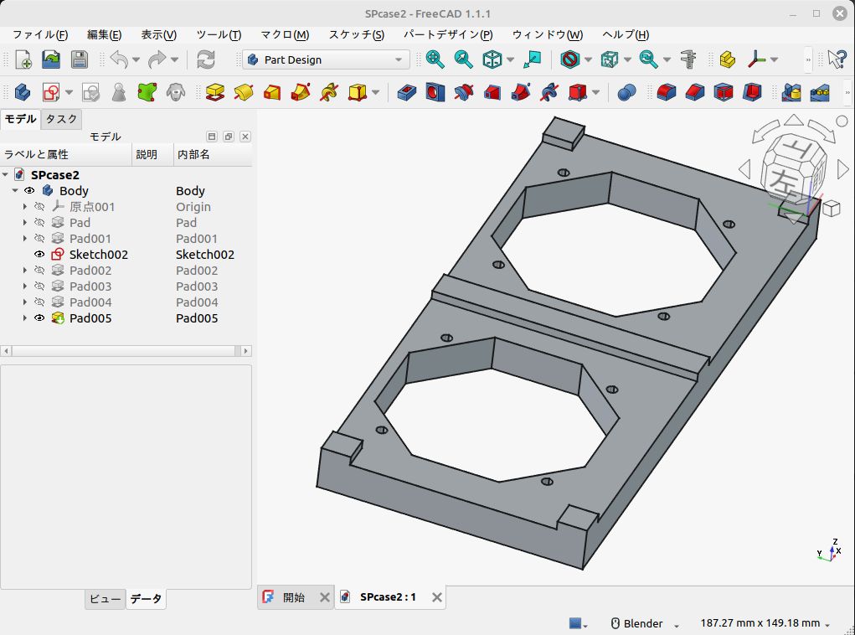Image resolution: width=855 pixels, height=635 pixels.
Task: Open the measure caliper tool
Action: pyautogui.click(x=688, y=59)
